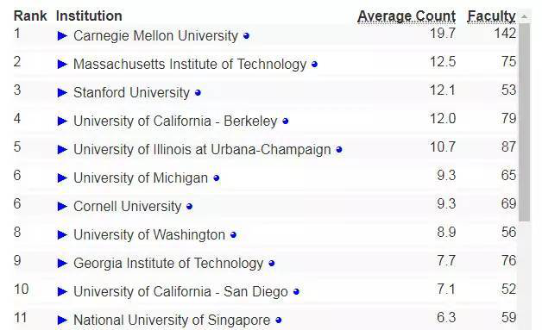Click the scrollbar up arrow
The image size is (542, 330).
coord(525,16)
